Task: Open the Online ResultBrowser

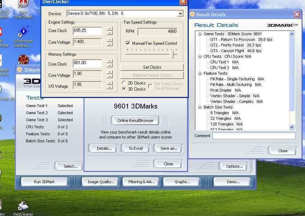Action: pyautogui.click(x=135, y=121)
